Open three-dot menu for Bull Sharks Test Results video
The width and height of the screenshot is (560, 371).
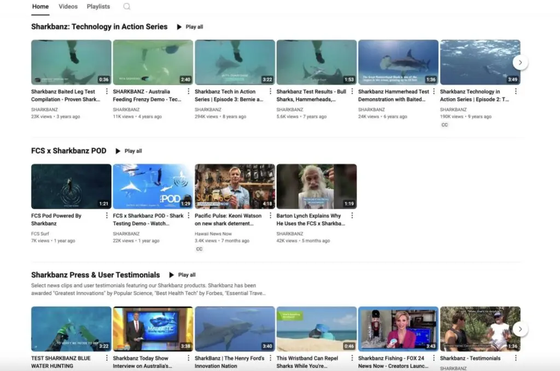click(352, 92)
